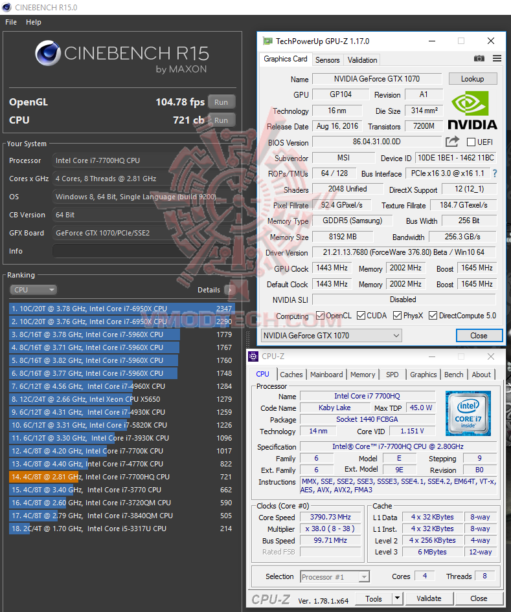The image size is (511, 612).
Task: Toggle the UEFI checkbox in GPU-Z
Action: (471, 142)
